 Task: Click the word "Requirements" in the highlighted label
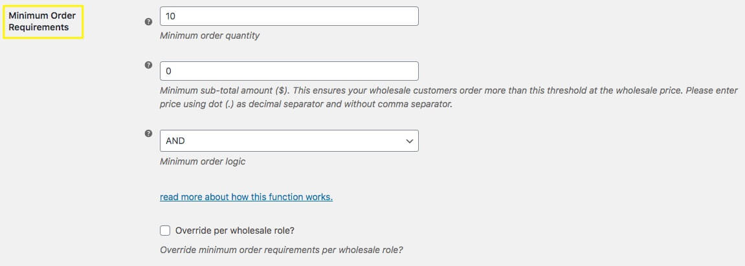pos(39,27)
